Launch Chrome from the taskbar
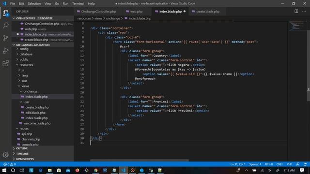The height and width of the screenshot is (174, 310). (x=96, y=170)
